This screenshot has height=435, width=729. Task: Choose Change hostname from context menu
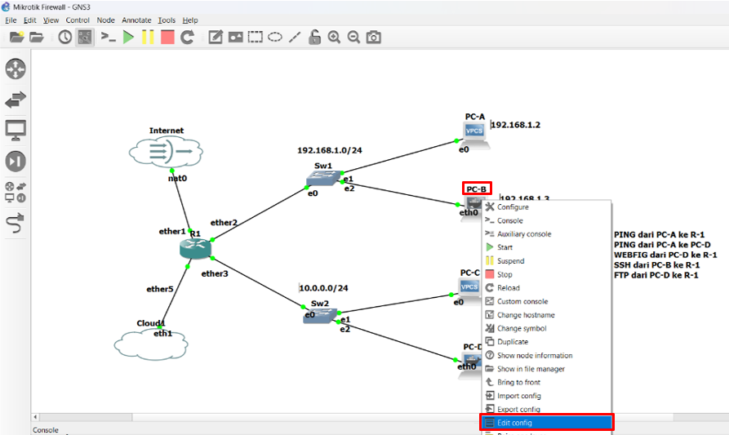[526, 315]
